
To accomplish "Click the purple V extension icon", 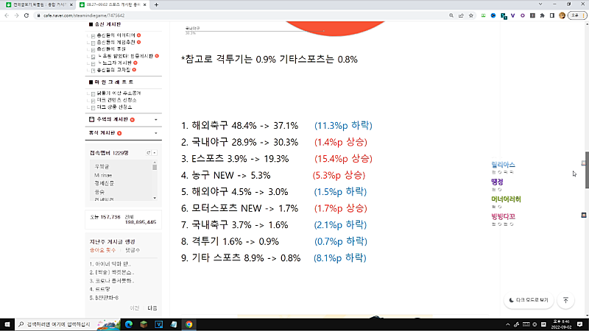I will click(x=512, y=15).
